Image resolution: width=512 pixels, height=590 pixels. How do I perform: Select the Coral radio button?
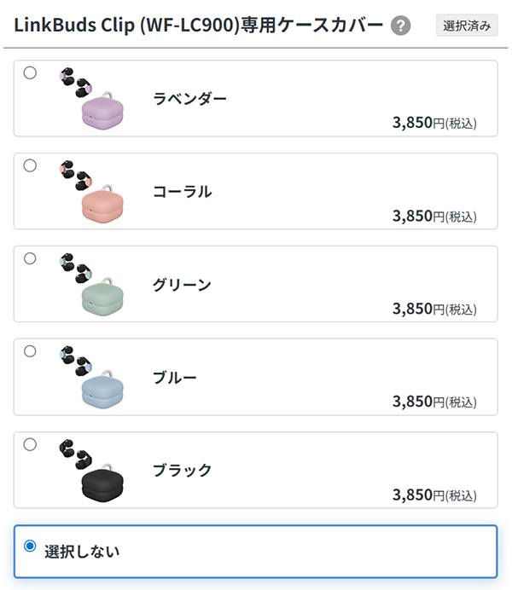[x=30, y=165]
